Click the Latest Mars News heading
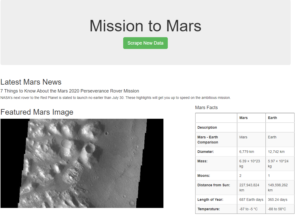Screen dimensions: 307x224 click(31, 82)
